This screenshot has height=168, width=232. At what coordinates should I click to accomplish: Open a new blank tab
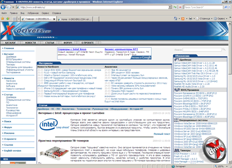pyautogui.click(x=96, y=19)
